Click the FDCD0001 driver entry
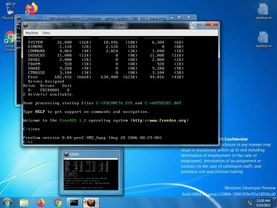 click(50, 90)
